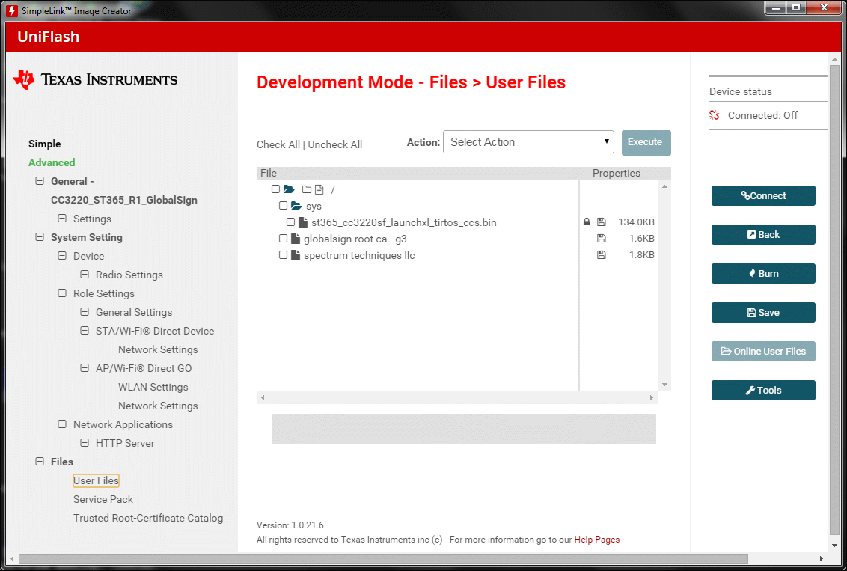Collapse the Network Applications tree node
Screen dimensions: 847x571
pos(62,424)
